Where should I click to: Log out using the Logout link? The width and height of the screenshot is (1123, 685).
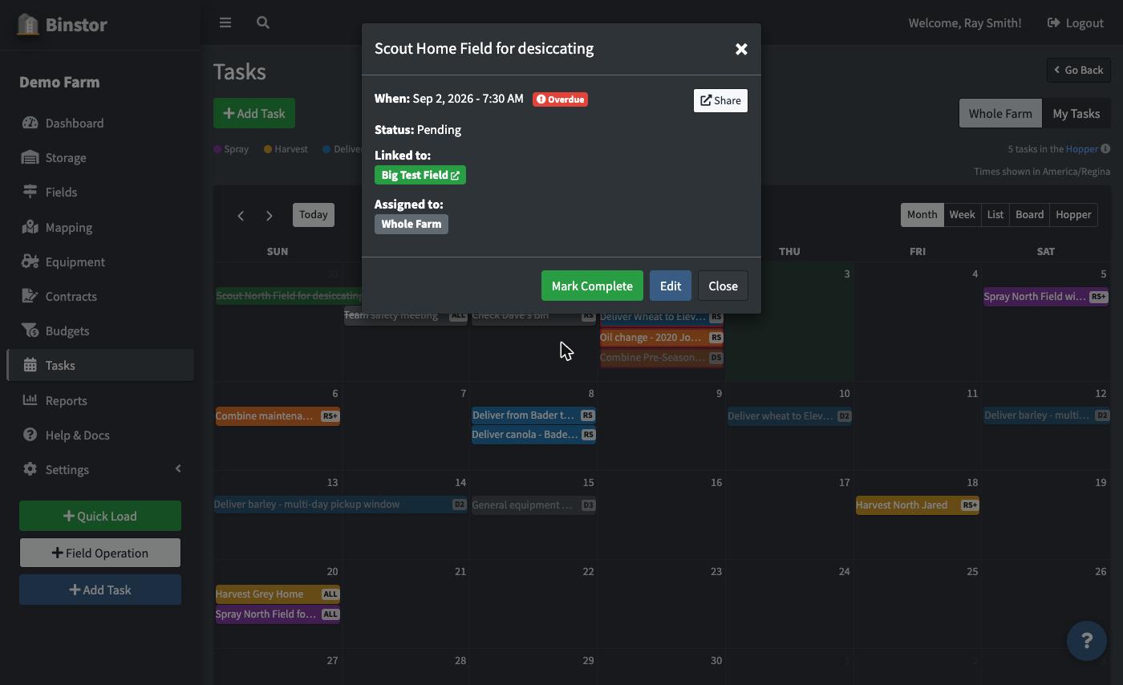point(1076,22)
